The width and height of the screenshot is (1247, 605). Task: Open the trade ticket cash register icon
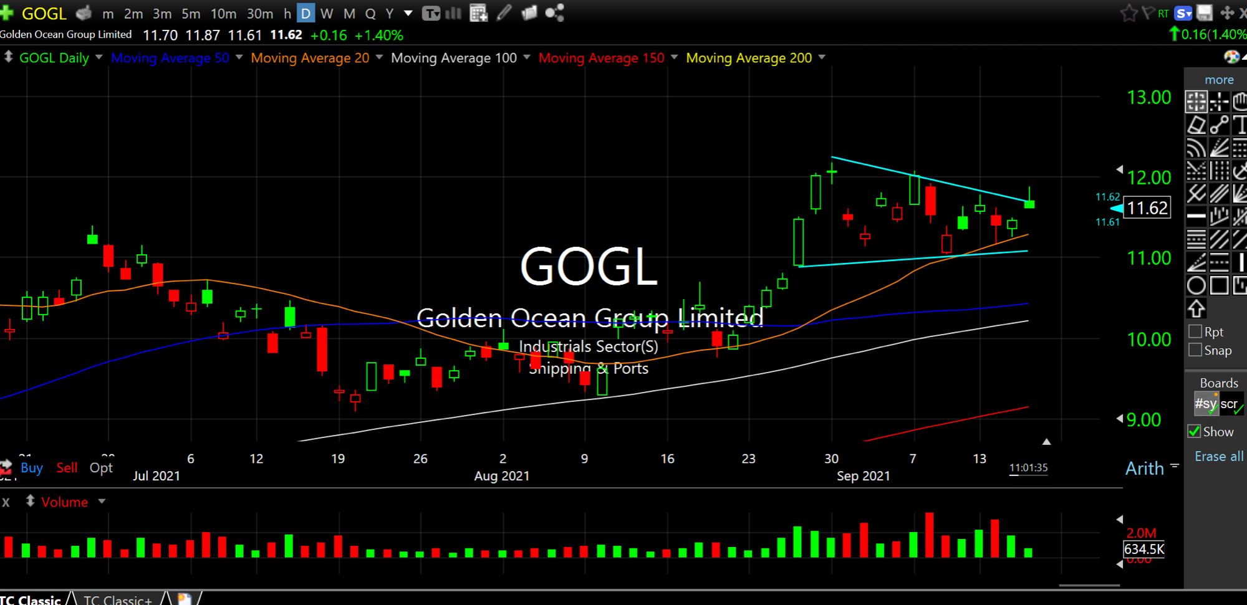coord(84,12)
